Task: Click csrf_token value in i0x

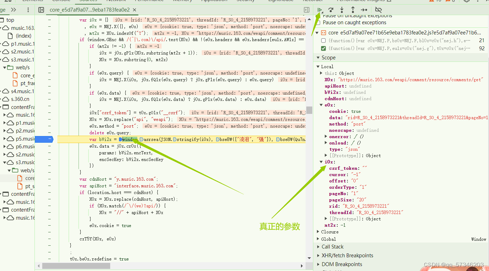Action: click(364, 168)
